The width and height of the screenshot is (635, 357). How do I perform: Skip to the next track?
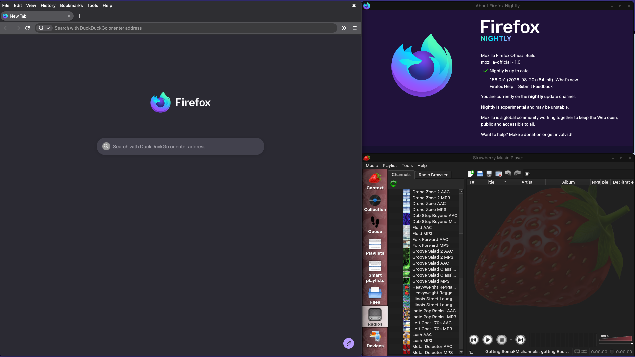520,340
